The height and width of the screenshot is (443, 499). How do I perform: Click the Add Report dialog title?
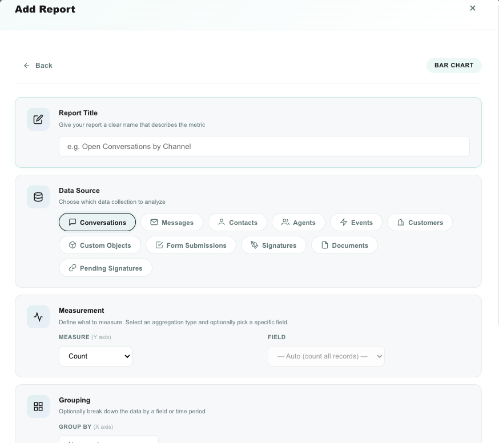45,9
